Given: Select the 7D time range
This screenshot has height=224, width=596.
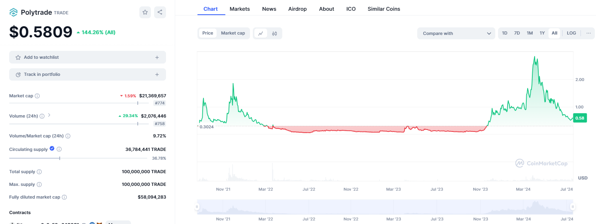Looking at the screenshot, I should (517, 33).
